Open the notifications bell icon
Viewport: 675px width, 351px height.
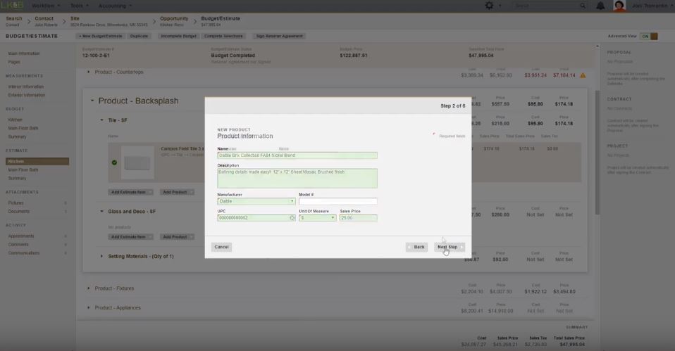[x=600, y=6]
